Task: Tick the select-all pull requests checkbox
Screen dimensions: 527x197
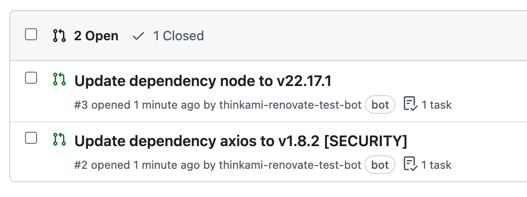Action: (x=31, y=35)
